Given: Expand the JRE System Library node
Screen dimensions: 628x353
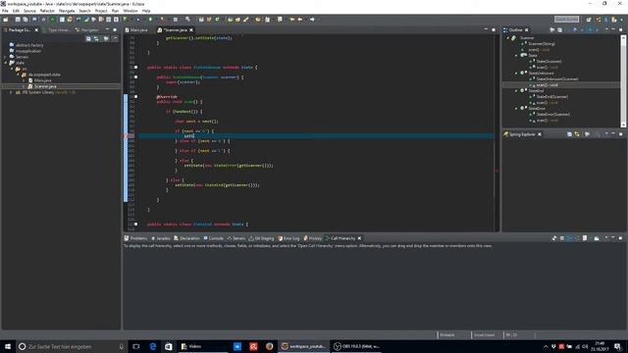Looking at the screenshot, I should coord(11,92).
